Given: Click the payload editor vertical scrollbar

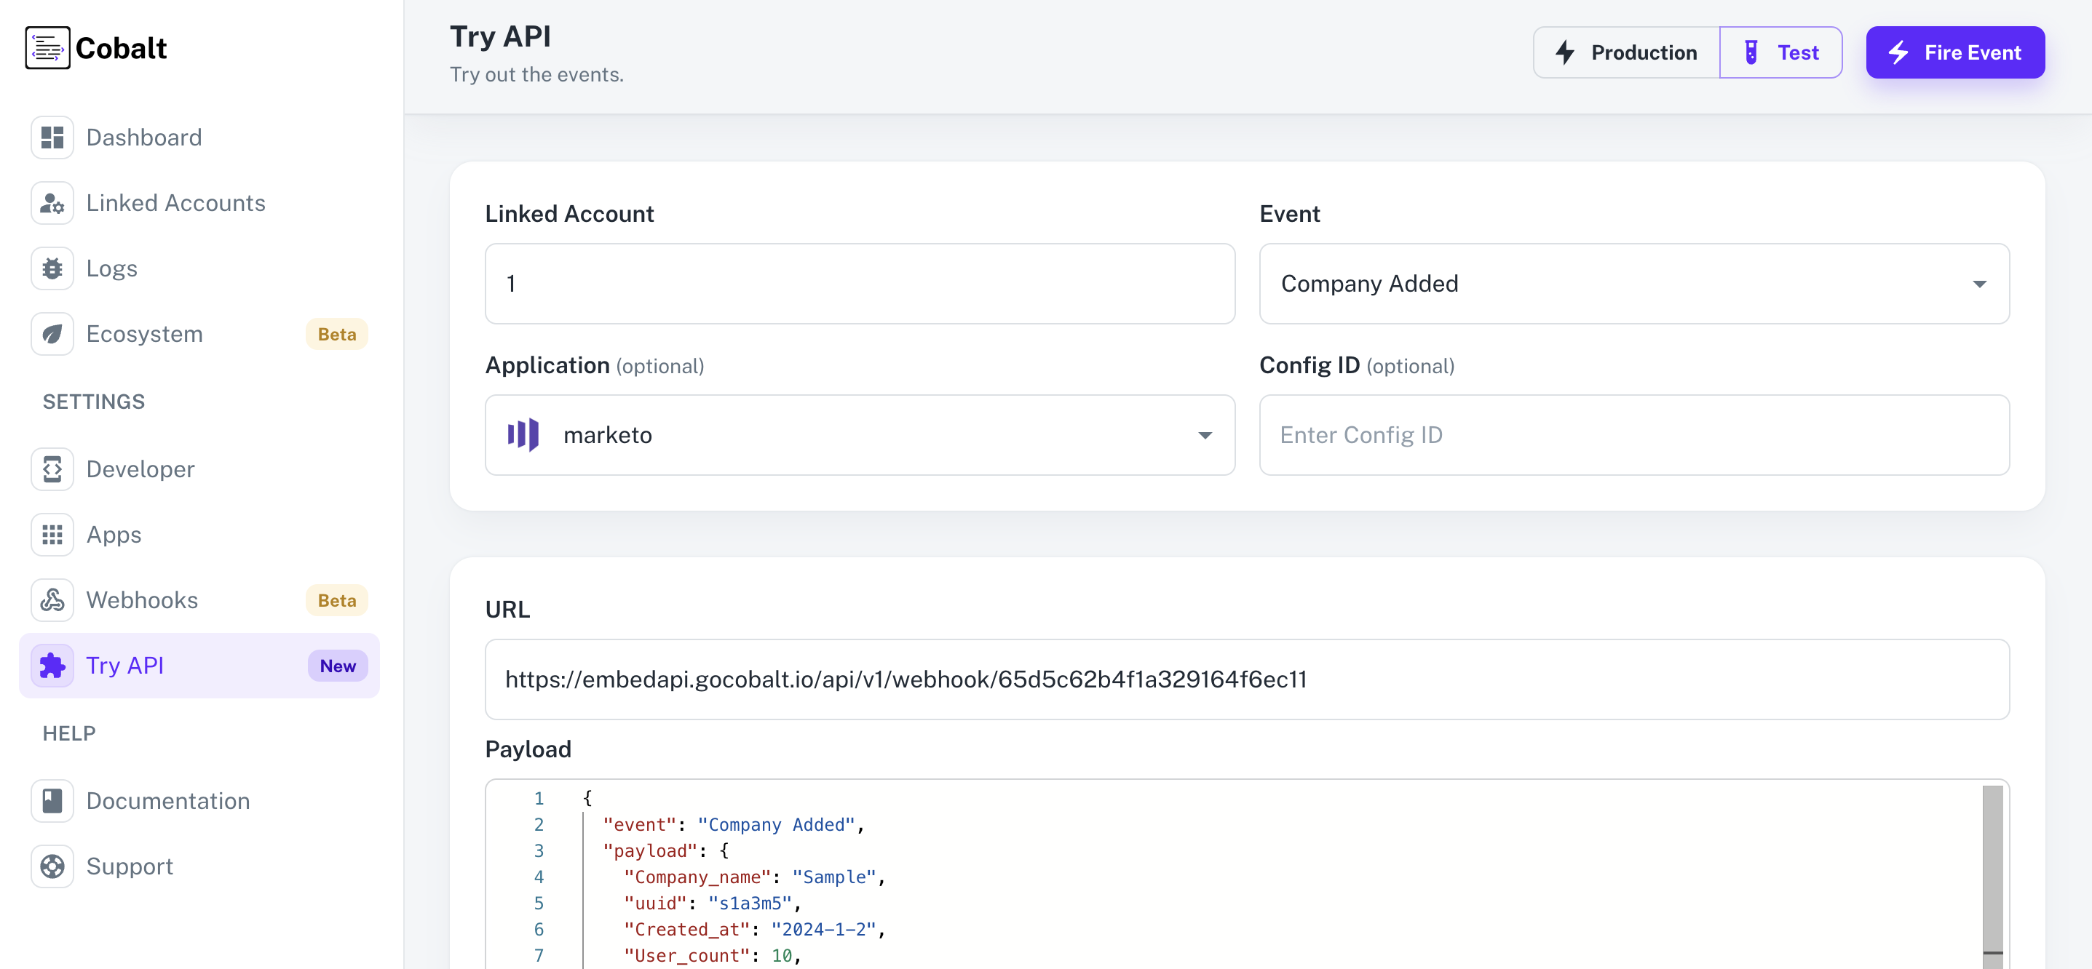Looking at the screenshot, I should pyautogui.click(x=1992, y=869).
